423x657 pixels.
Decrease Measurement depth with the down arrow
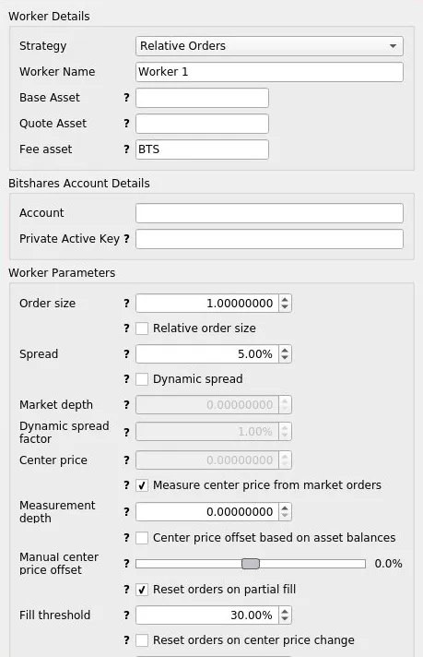[285, 516]
